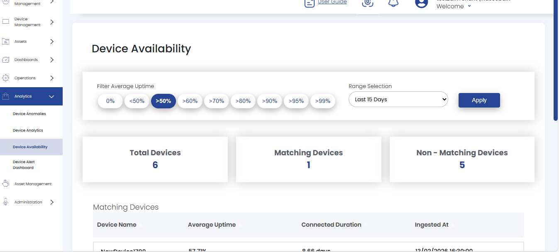The height and width of the screenshot is (252, 559).
Task: Expand the Dashboards menu chevron
Action: [x=52, y=60]
